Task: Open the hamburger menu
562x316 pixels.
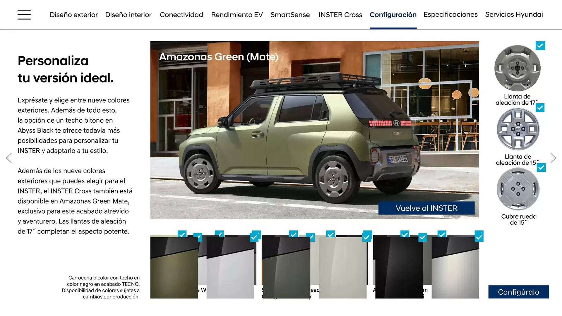Action: tap(24, 14)
